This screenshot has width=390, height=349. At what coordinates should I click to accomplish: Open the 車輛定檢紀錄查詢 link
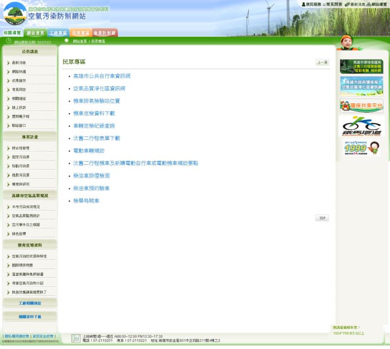click(94, 126)
